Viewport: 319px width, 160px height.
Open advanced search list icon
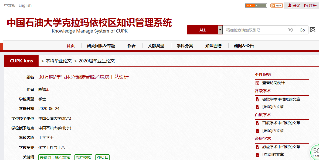[313, 30]
